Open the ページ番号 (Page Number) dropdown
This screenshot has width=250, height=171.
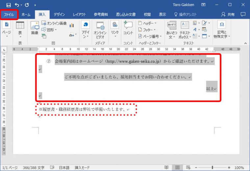point(150,36)
